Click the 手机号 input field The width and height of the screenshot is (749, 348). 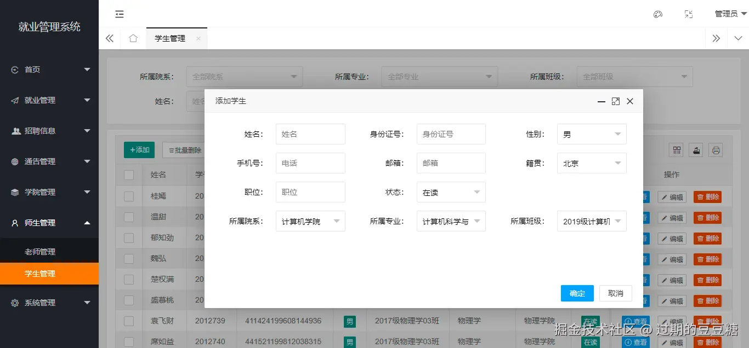click(310, 163)
